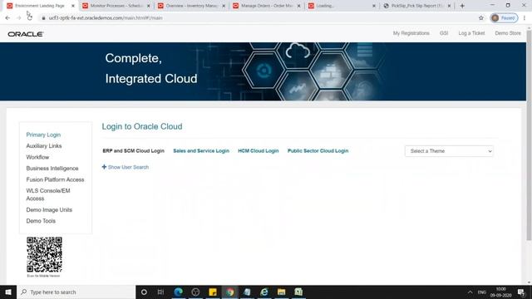Open Fusion Platform Access in sidebar
Screen dimensions: 532x299
tap(55, 179)
